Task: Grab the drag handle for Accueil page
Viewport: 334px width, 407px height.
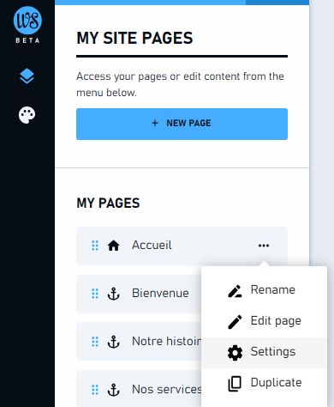Action: [x=95, y=246]
